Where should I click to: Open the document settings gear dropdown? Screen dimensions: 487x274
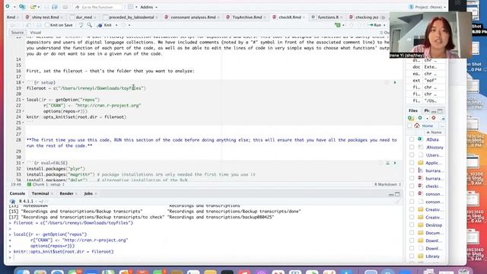pyautogui.click(x=125, y=25)
